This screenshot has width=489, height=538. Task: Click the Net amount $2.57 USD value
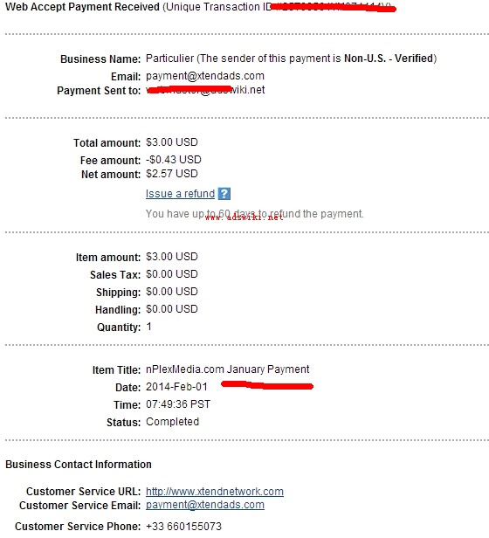[x=171, y=174]
